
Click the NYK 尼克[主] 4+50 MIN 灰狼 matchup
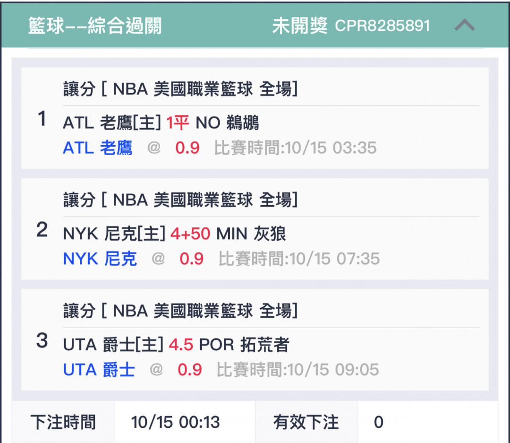tap(174, 234)
